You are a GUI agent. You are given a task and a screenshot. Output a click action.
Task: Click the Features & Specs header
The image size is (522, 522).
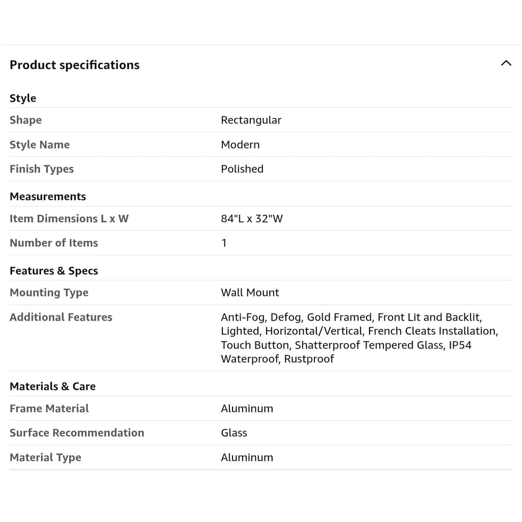pos(54,271)
